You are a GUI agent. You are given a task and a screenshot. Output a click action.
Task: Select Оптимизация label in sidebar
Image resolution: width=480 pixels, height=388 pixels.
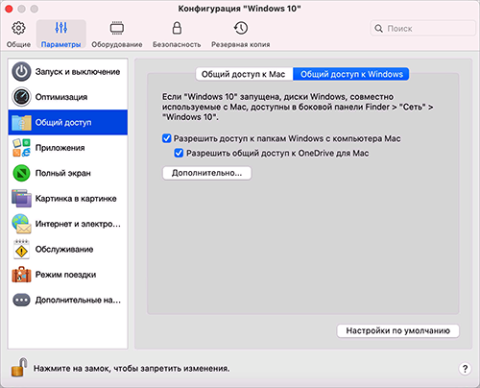tap(61, 97)
